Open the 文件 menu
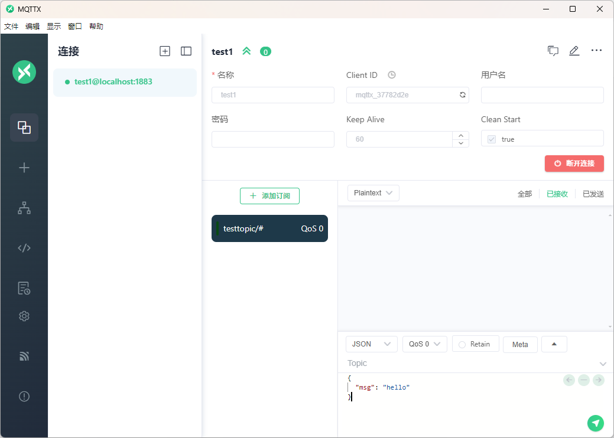This screenshot has height=438, width=614. 11,27
